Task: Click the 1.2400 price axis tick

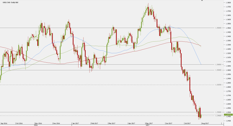Action: point(228,121)
